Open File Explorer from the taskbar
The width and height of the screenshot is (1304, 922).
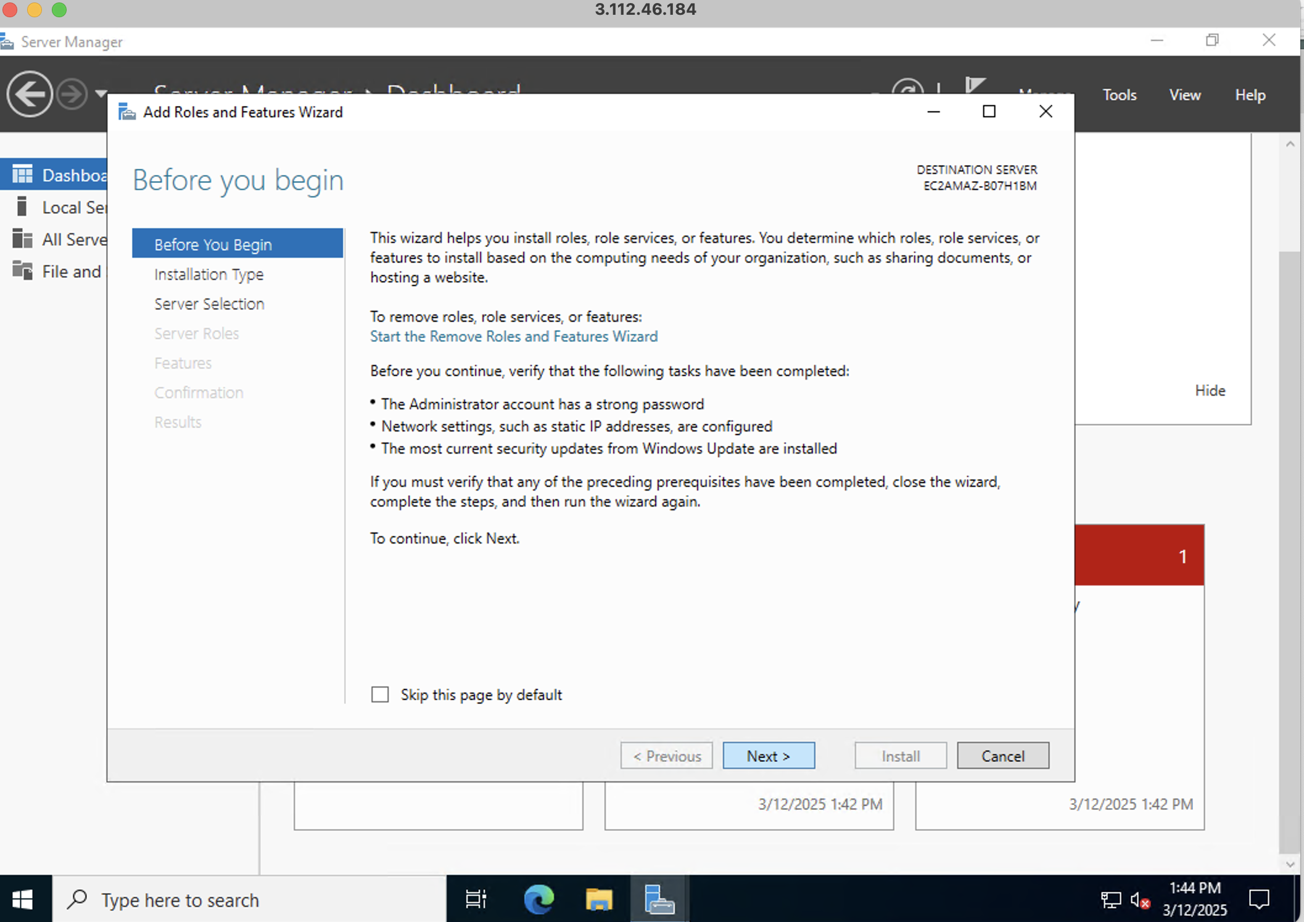pos(598,899)
